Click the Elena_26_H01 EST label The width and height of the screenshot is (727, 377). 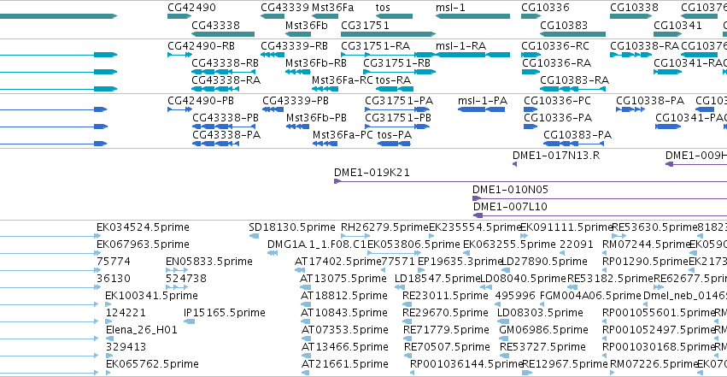[x=142, y=330]
